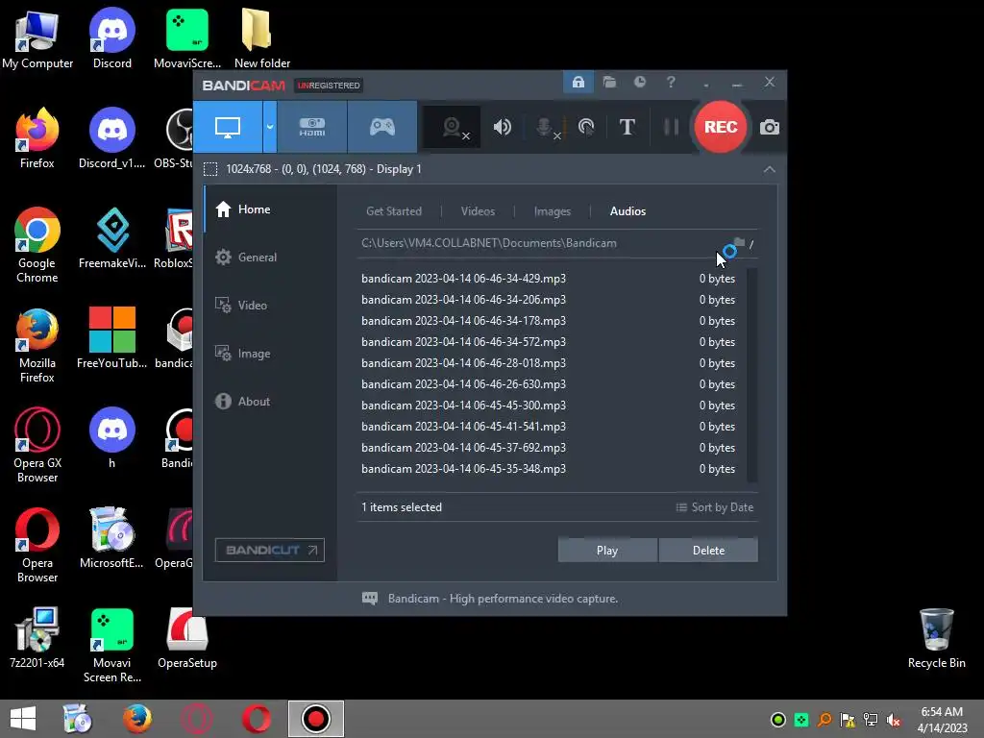Open My Computer desktop icon

tap(37, 38)
